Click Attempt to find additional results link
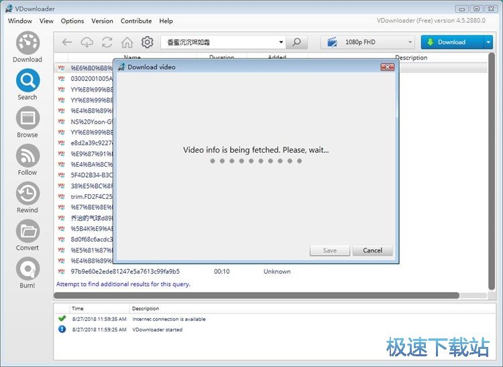503x367 pixels. 123,284
